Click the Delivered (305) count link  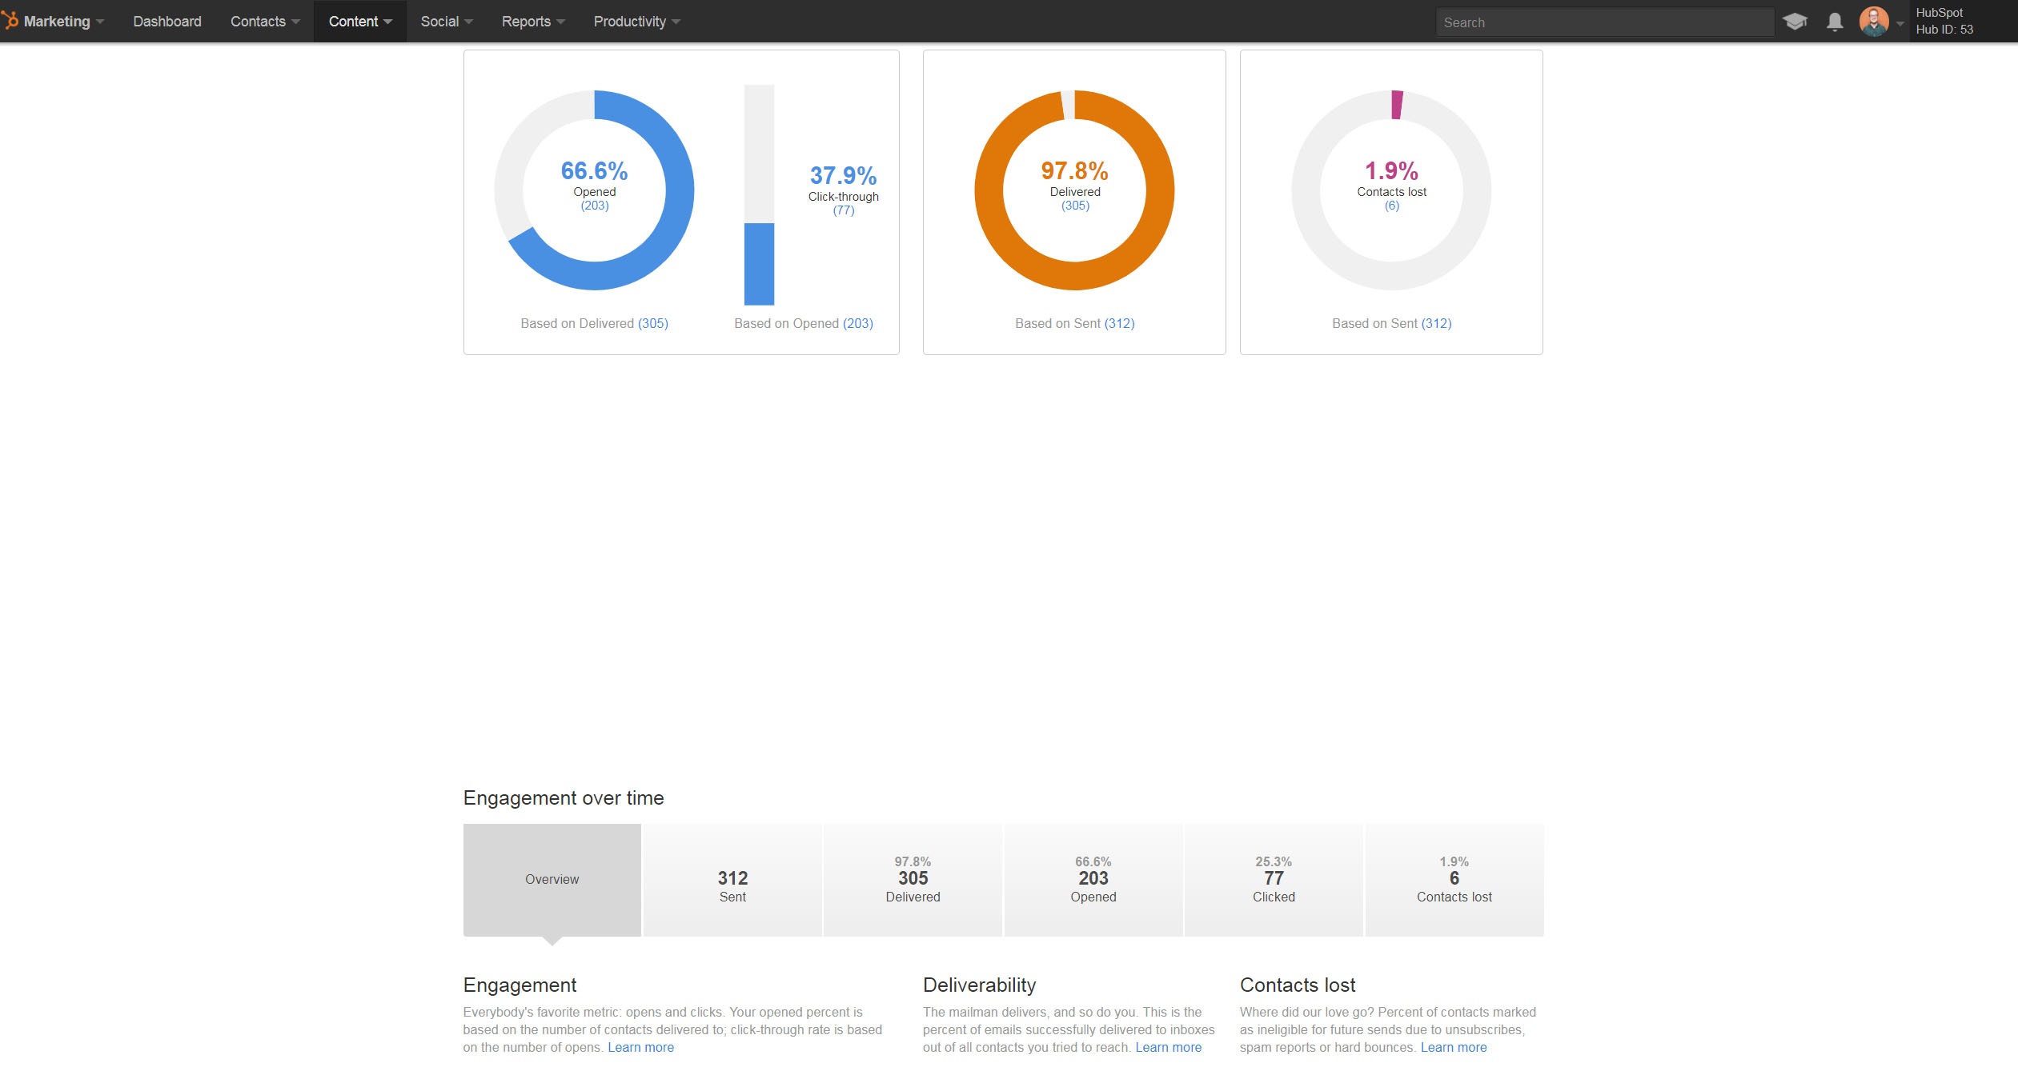1075,205
